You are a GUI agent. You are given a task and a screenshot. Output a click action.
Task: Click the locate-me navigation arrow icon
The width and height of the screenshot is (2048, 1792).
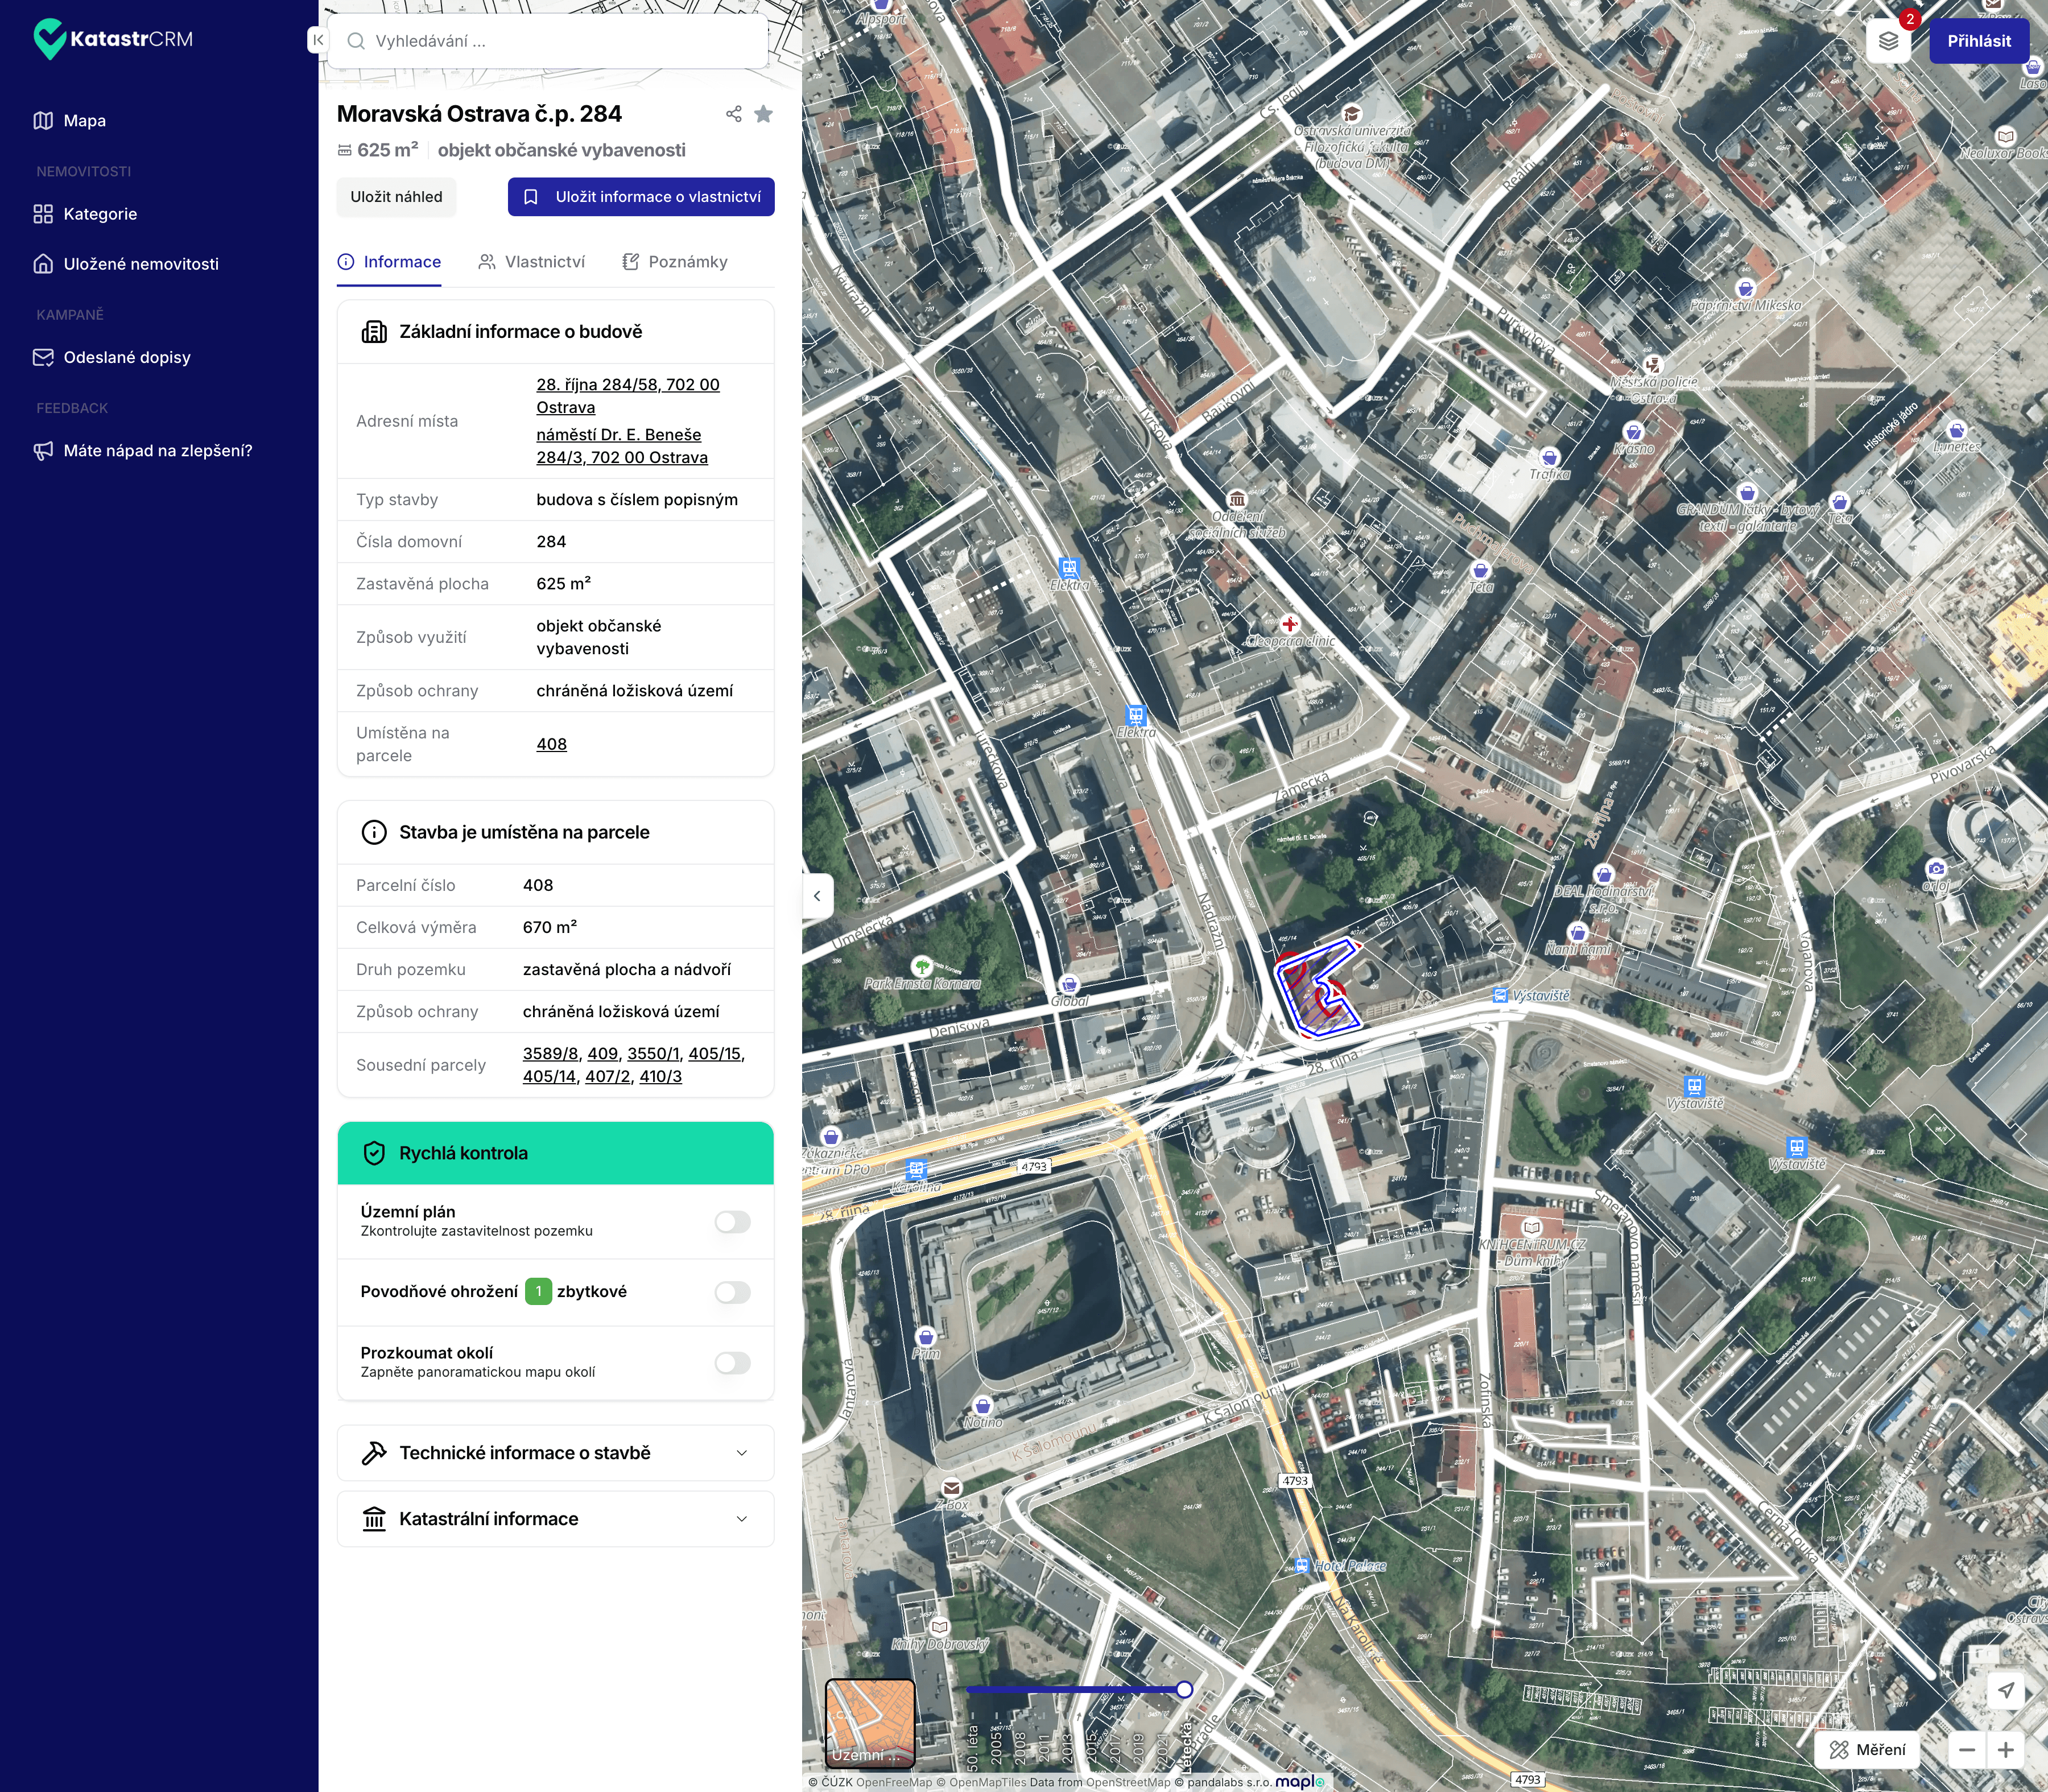coord(2005,1690)
